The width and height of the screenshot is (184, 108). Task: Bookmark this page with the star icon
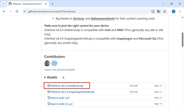pyautogui.click(x=165, y=11)
